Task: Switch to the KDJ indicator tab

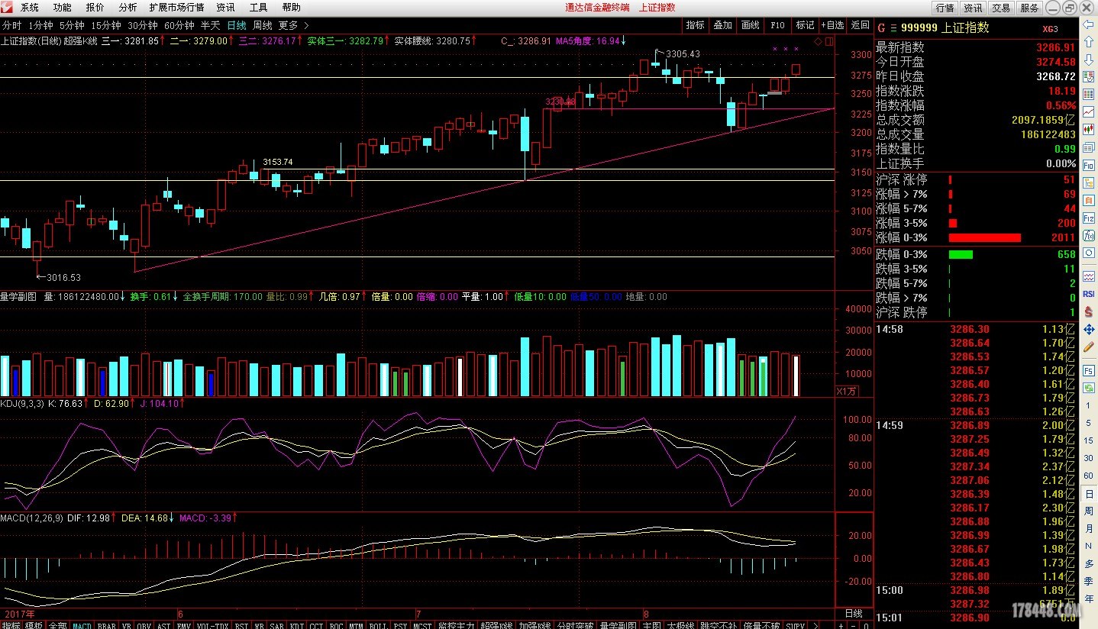Action: tap(297, 626)
